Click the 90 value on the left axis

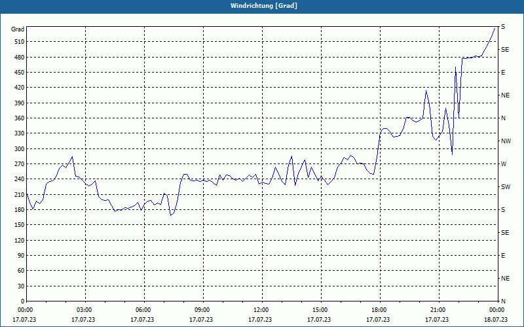point(21,256)
